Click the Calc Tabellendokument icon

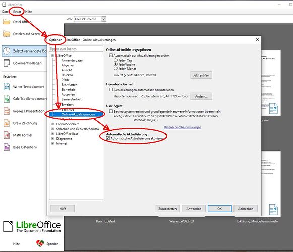pyautogui.click(x=7, y=99)
